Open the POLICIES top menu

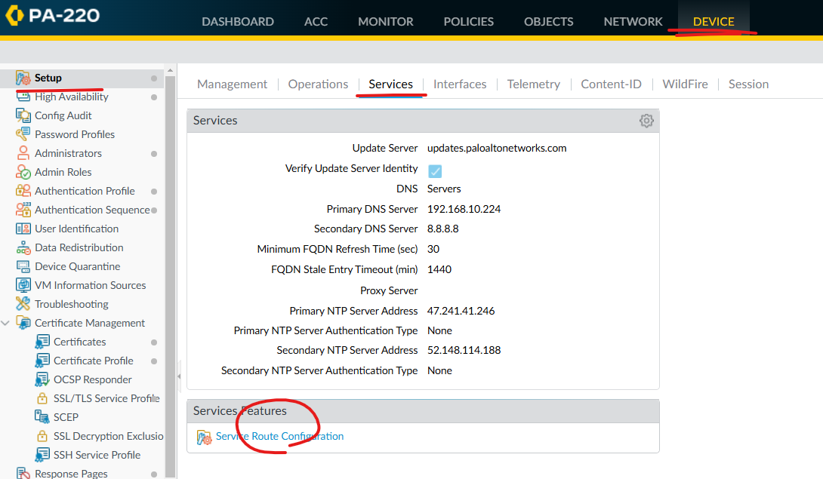point(469,22)
